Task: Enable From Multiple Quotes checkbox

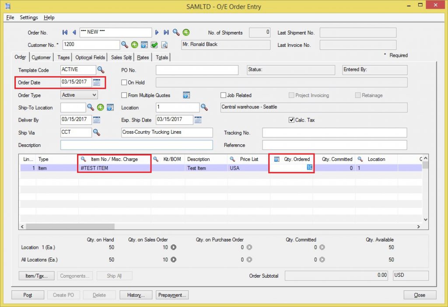Action: pos(124,95)
